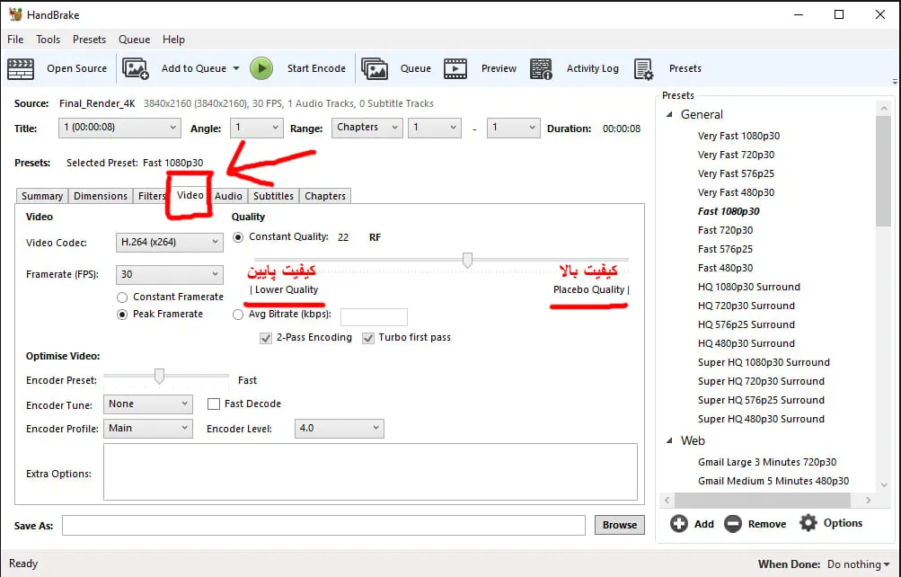Image resolution: width=901 pixels, height=577 pixels.
Task: Start encoding with the green play icon
Action: [x=261, y=68]
